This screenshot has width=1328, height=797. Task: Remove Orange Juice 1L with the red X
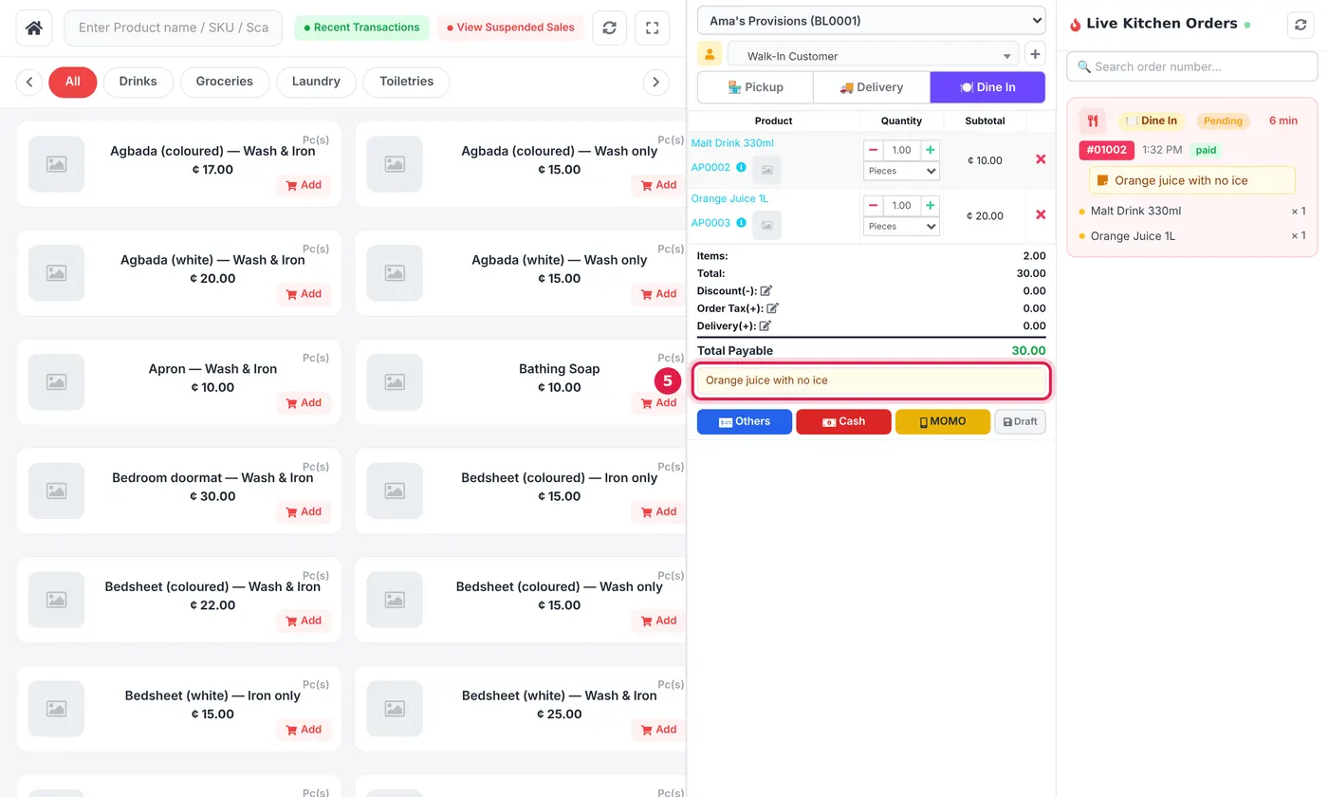tap(1041, 214)
